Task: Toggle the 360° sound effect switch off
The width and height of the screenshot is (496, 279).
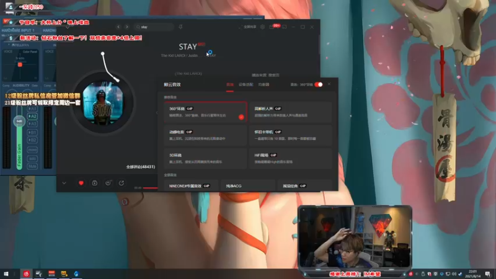Action: click(x=319, y=84)
